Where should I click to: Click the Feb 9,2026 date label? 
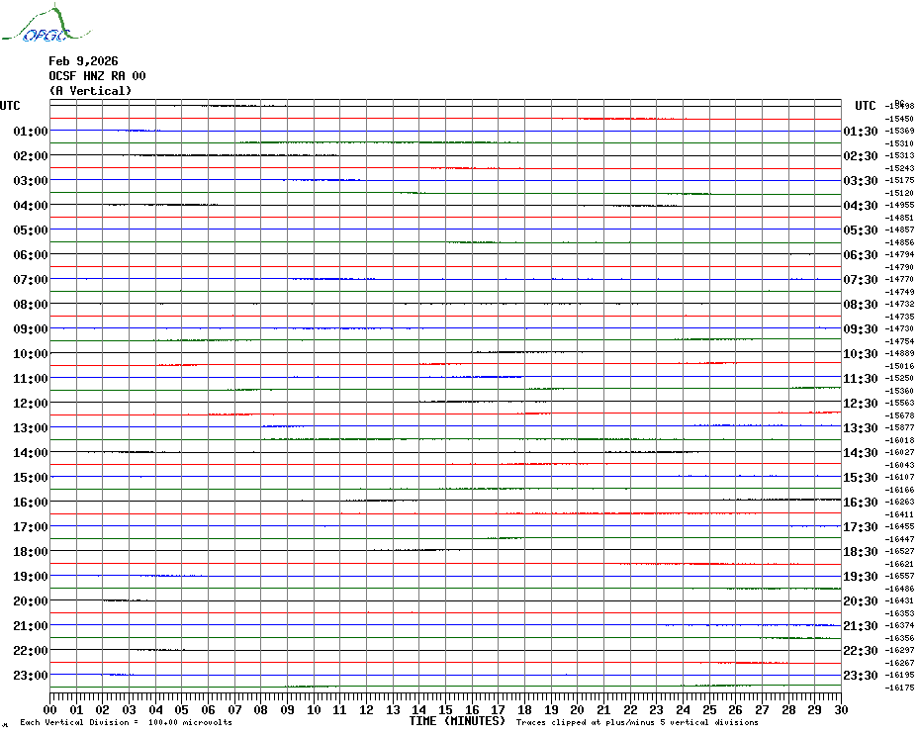83,61
